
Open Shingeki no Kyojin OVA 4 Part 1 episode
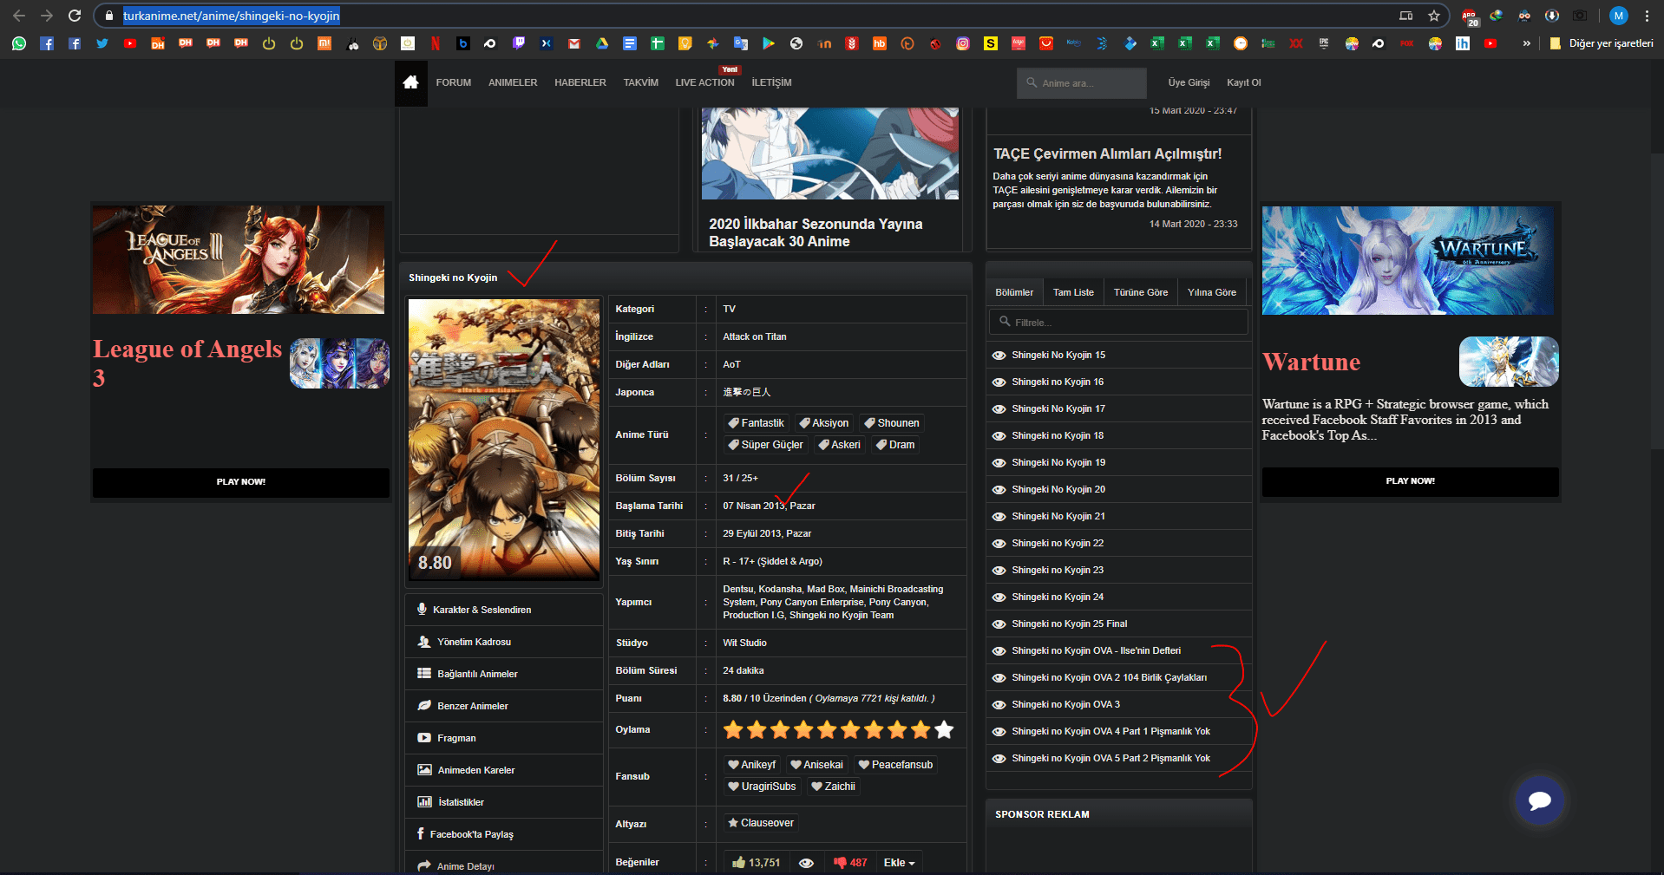(1110, 732)
